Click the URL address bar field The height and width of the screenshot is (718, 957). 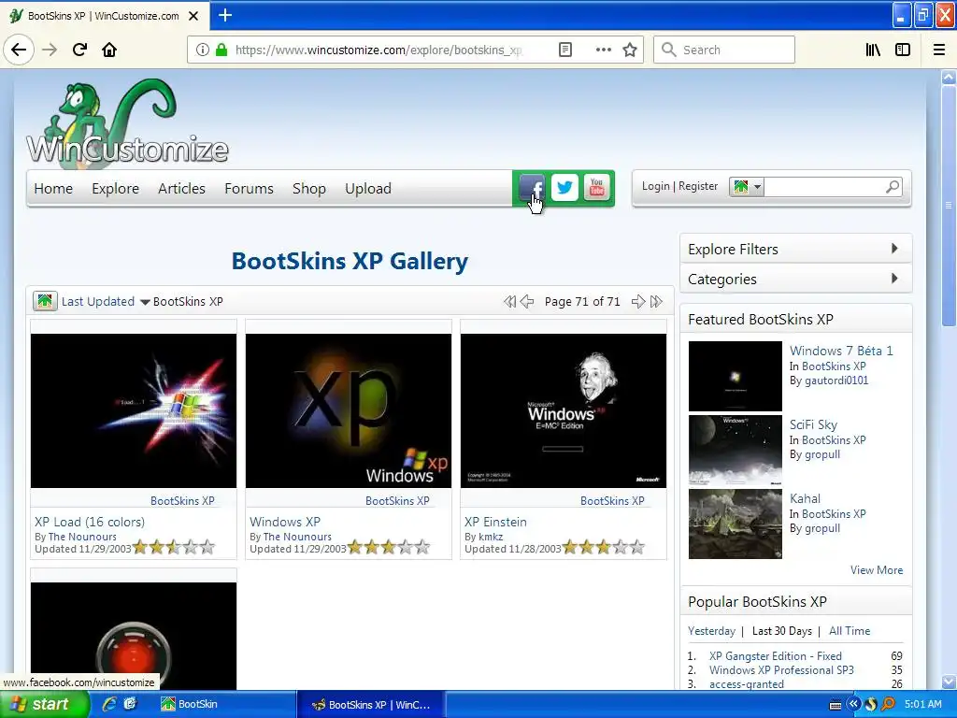point(379,50)
